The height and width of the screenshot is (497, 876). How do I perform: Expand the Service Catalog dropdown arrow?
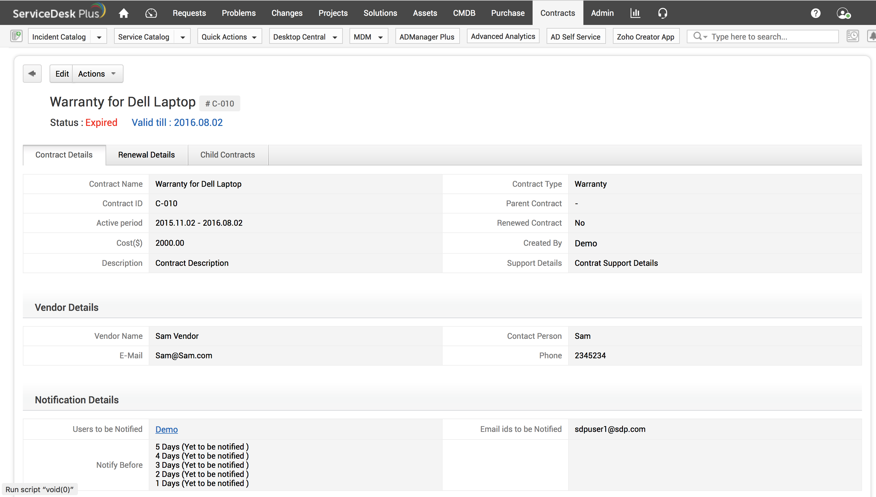pos(182,37)
